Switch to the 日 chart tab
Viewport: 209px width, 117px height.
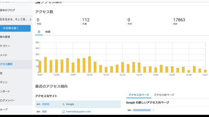(x=39, y=32)
